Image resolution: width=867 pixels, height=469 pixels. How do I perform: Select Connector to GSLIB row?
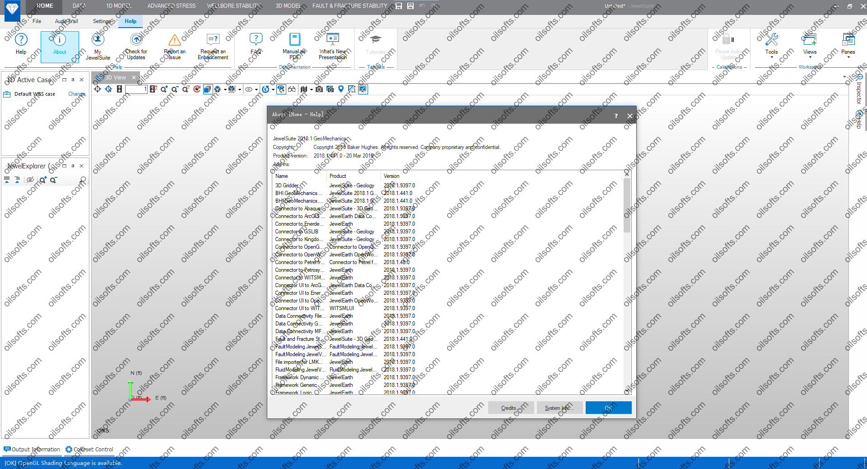tap(447, 232)
